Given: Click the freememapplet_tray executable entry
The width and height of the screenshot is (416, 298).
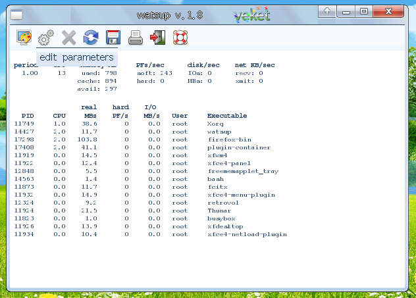Looking at the screenshot, I should tap(243, 171).
